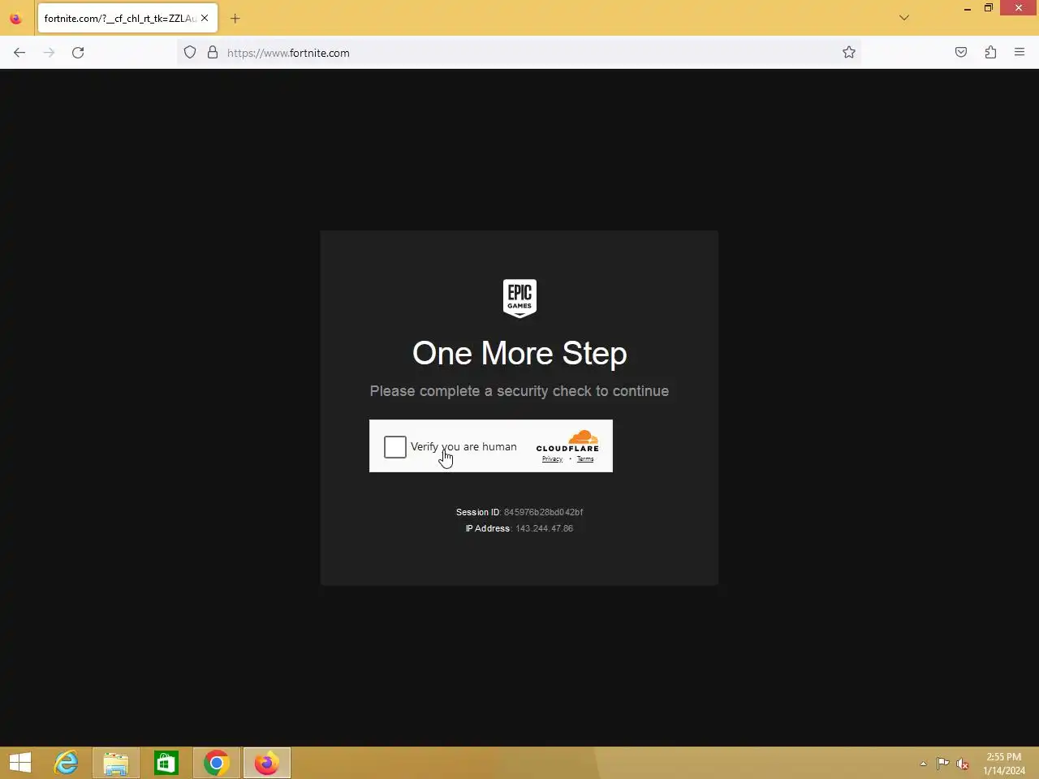
Task: Go back to previous page
Action: pos(19,53)
